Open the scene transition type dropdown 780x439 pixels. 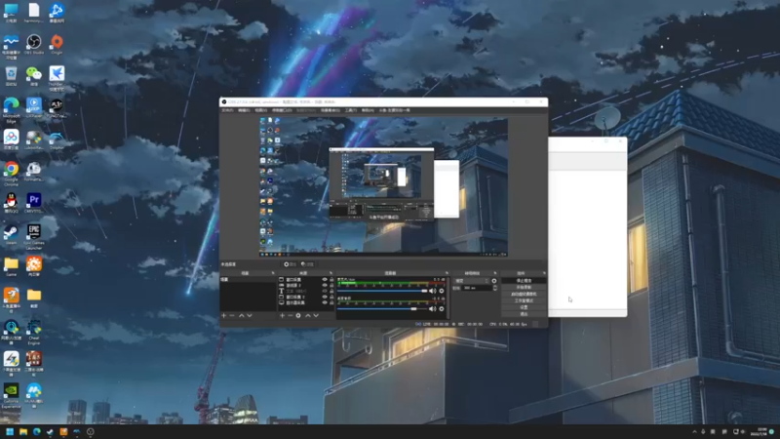click(472, 281)
